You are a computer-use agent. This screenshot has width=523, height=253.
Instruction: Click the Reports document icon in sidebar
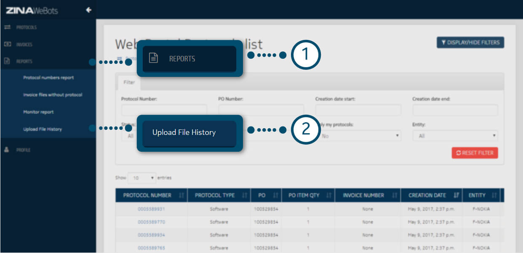coord(7,61)
